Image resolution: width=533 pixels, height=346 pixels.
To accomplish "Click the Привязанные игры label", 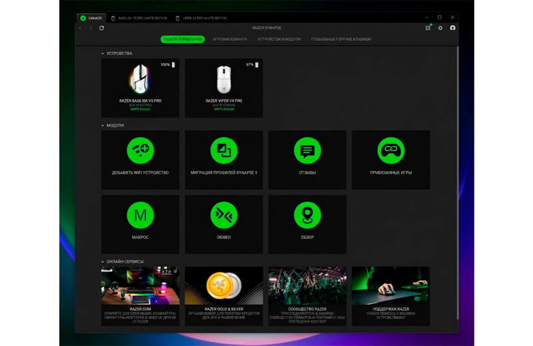I will click(x=391, y=173).
